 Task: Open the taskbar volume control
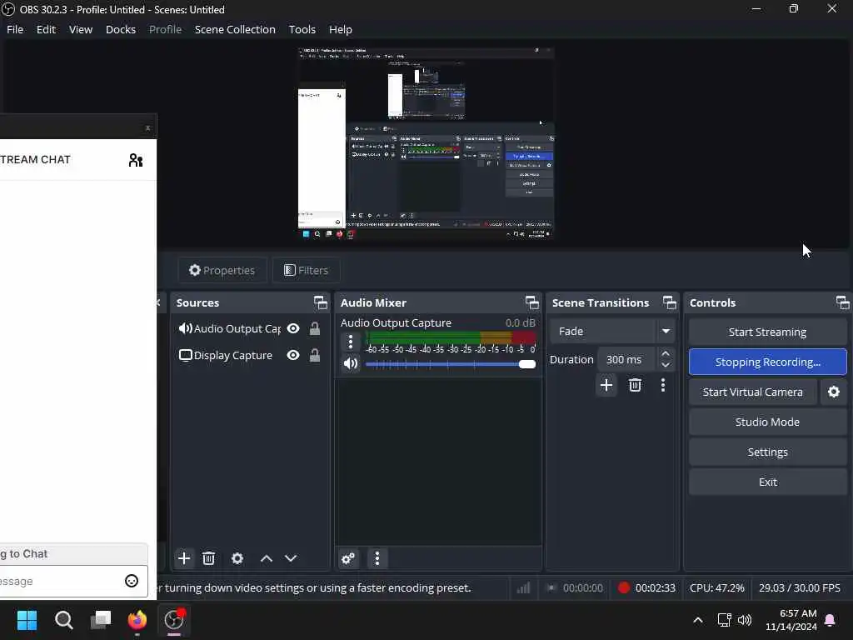click(745, 620)
